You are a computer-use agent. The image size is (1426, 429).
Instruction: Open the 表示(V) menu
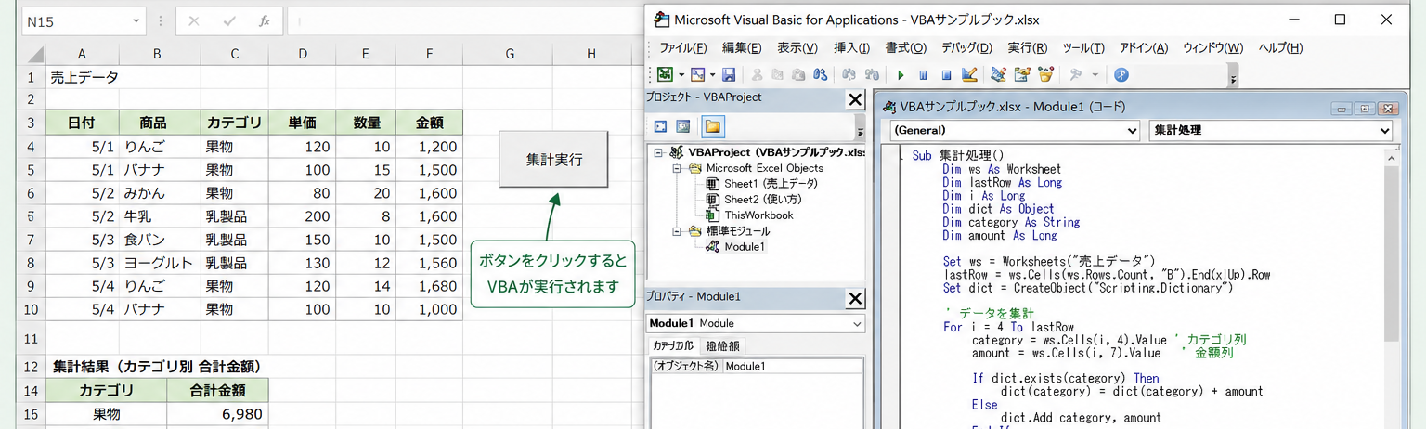tap(797, 48)
